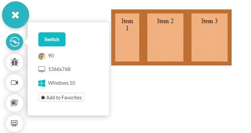251x133 pixels.
Task: Click the change resolution monitor icon in sidebar
Action: (x=15, y=123)
